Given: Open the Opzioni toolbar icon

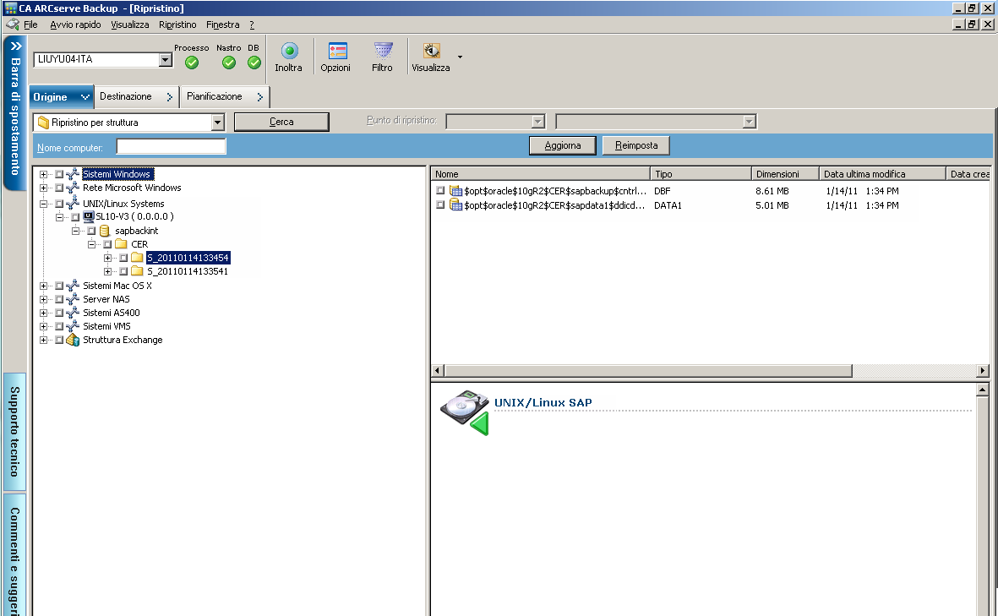Looking at the screenshot, I should 336,51.
